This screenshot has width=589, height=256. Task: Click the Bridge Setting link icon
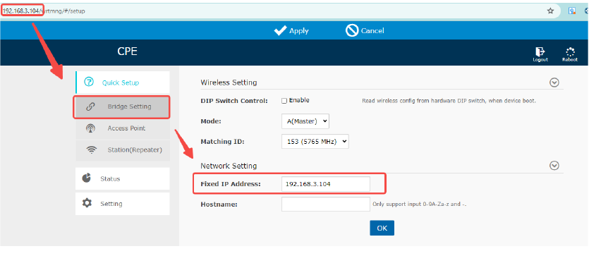pos(90,106)
